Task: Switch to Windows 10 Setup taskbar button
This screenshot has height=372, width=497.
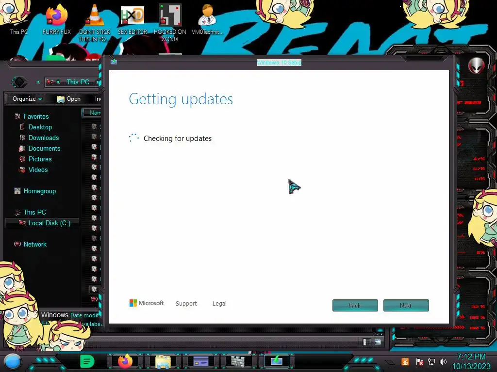Action: [x=276, y=361]
